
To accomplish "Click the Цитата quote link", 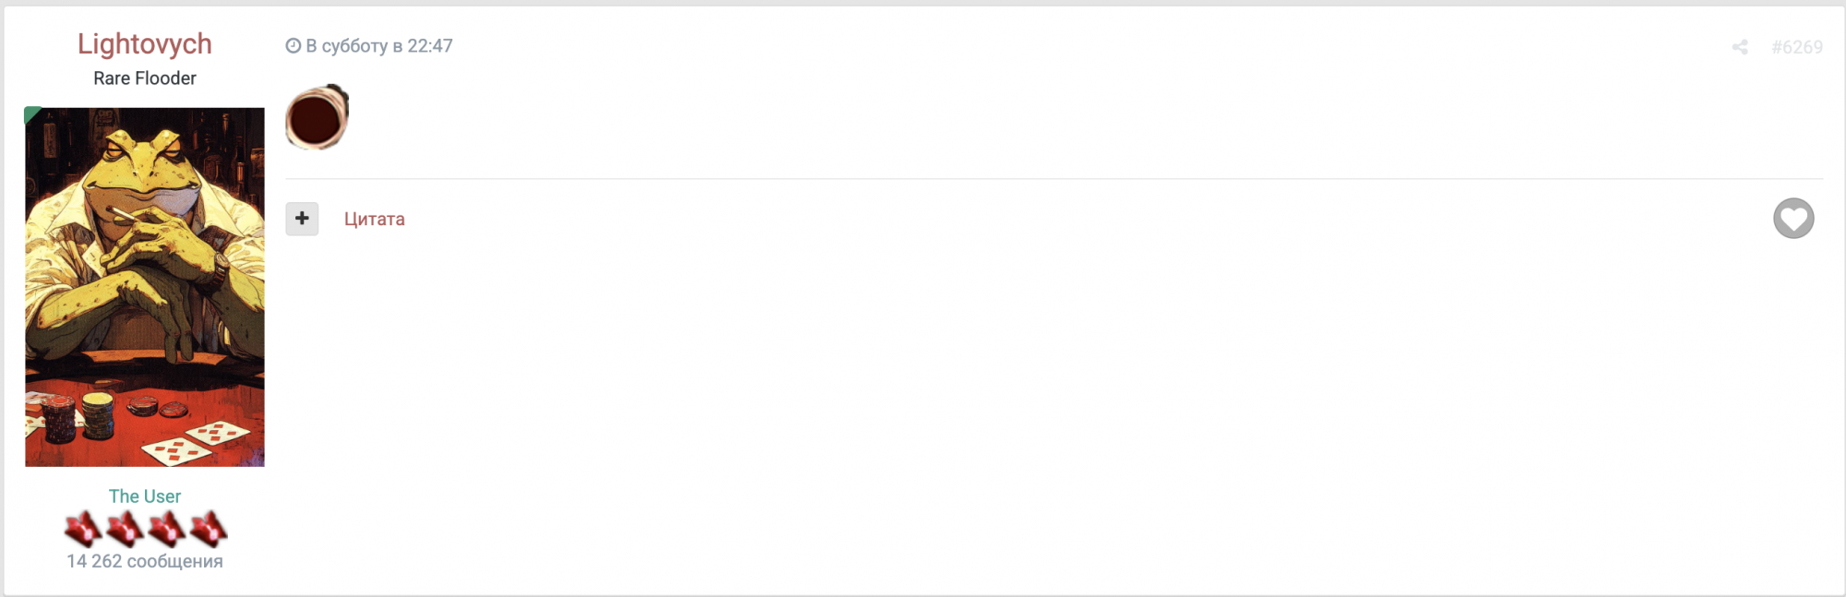I will 374,219.
